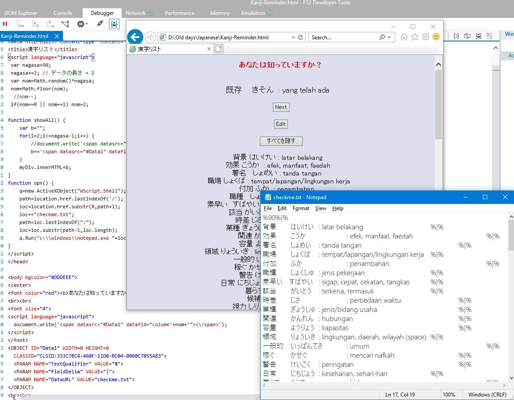Screen dimensions: 514x400
Task: Click the red Break (pause) debugger button
Action: point(5,24)
